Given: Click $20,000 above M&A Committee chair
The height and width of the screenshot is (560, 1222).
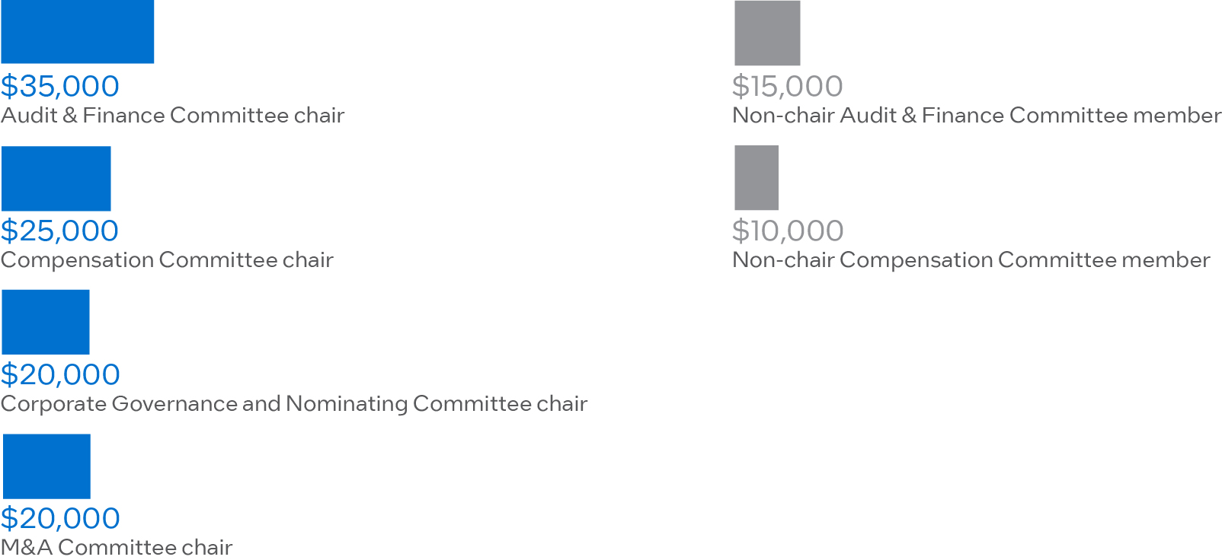Looking at the screenshot, I should coord(60,518).
